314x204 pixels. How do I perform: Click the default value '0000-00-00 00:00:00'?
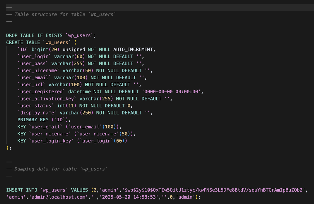[171, 92]
